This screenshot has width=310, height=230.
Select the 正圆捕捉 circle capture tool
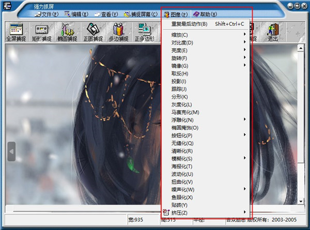pyautogui.click(x=93, y=32)
